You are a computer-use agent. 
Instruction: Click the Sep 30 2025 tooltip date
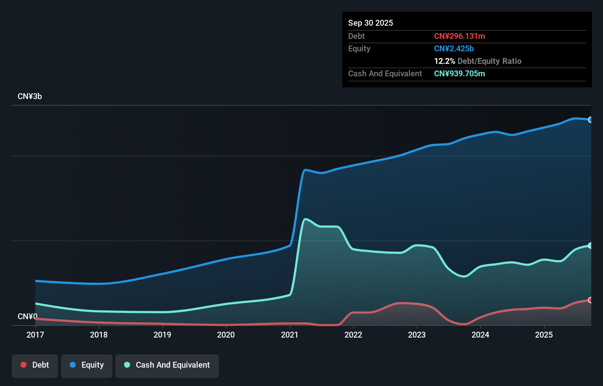point(371,23)
